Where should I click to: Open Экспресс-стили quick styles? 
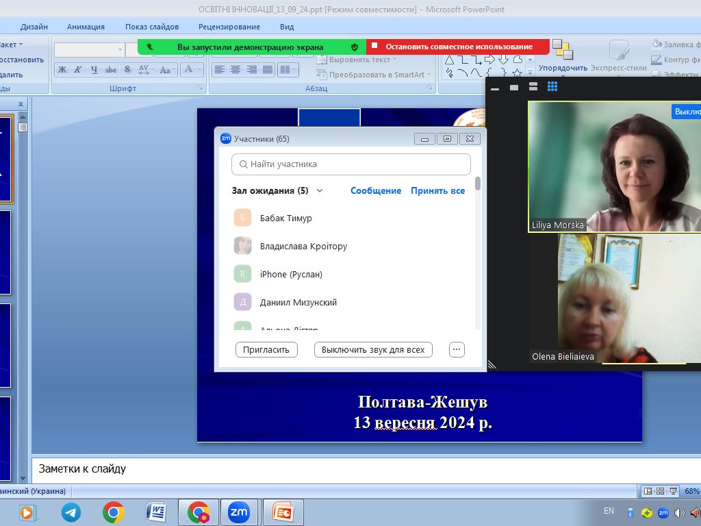click(619, 58)
